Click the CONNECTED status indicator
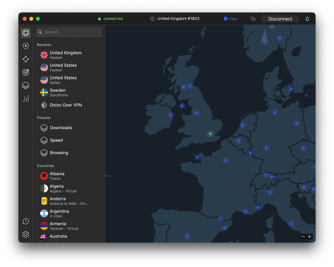Viewport: 334px width, 267px height. tap(111, 19)
